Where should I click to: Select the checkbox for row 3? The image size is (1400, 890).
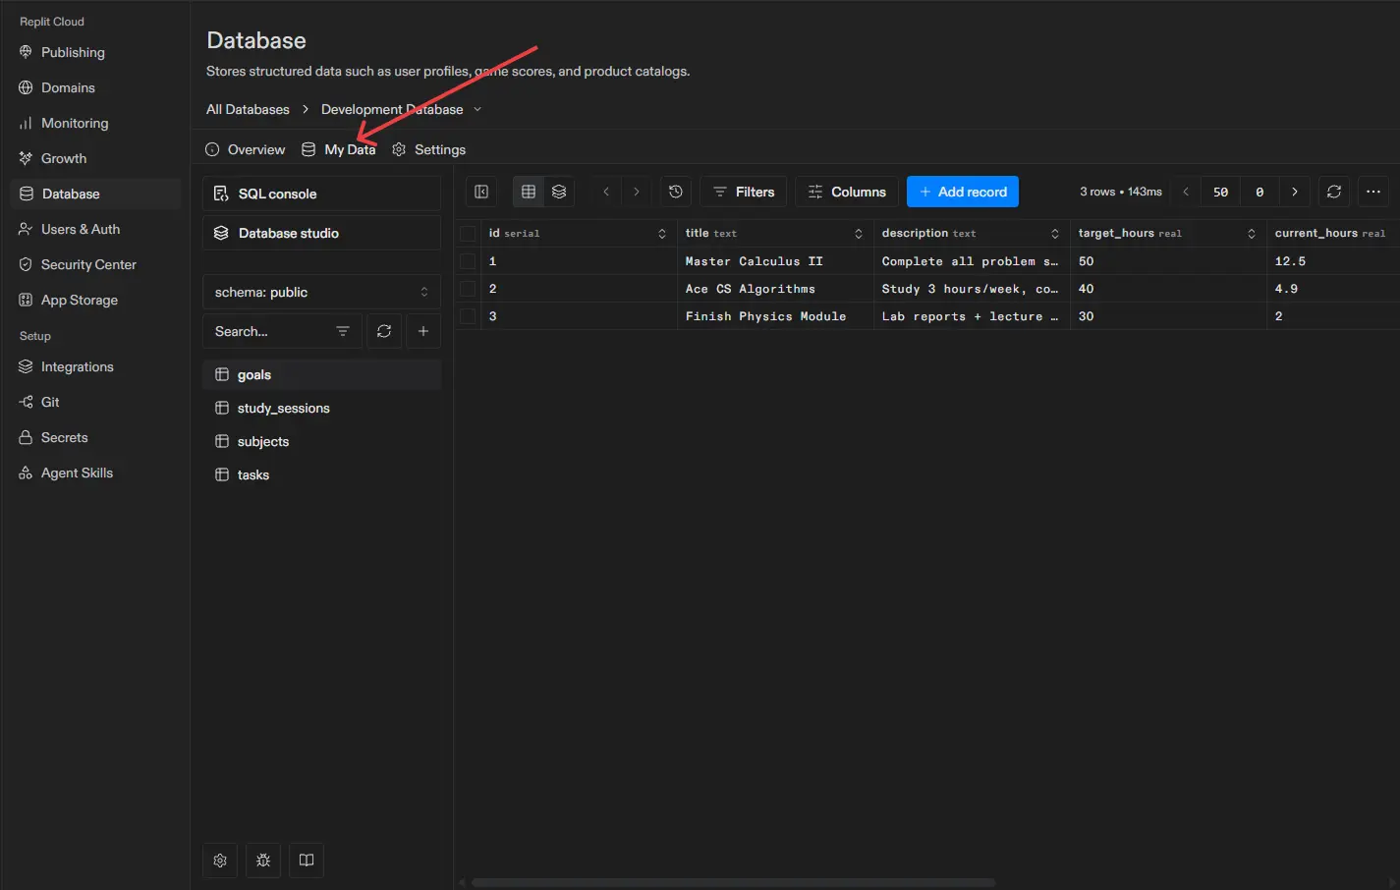[468, 316]
